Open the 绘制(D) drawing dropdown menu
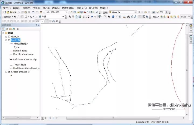This screenshot has height=125, width=194. (x=8, y=17)
